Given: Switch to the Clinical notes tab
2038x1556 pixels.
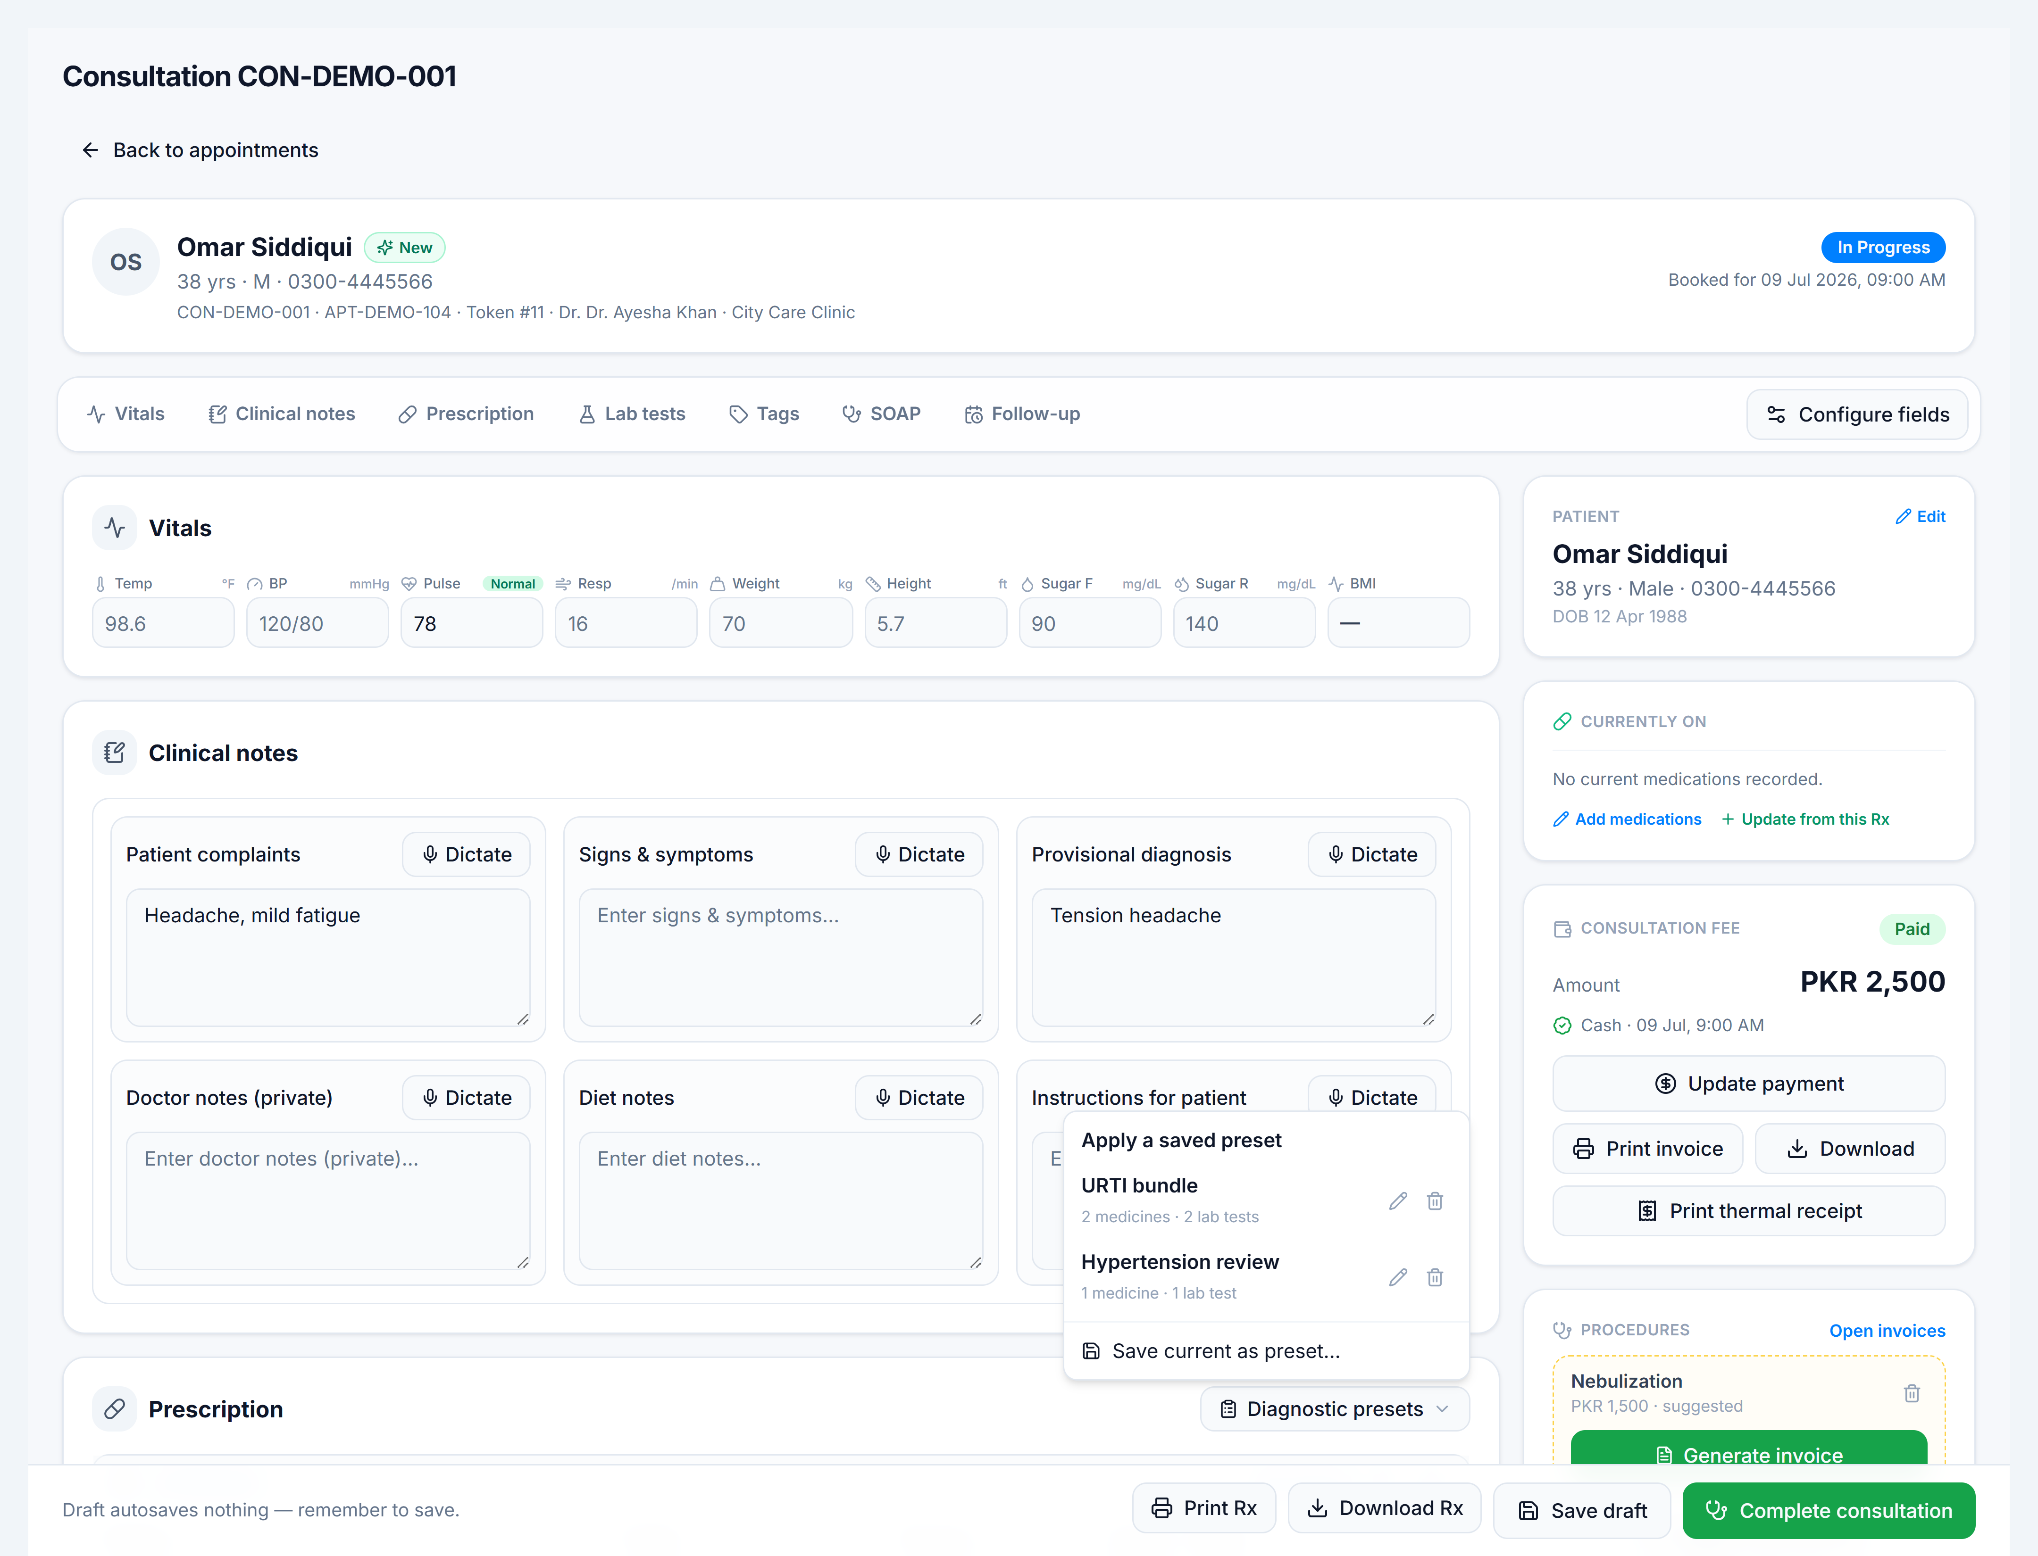Looking at the screenshot, I should tap(282, 414).
